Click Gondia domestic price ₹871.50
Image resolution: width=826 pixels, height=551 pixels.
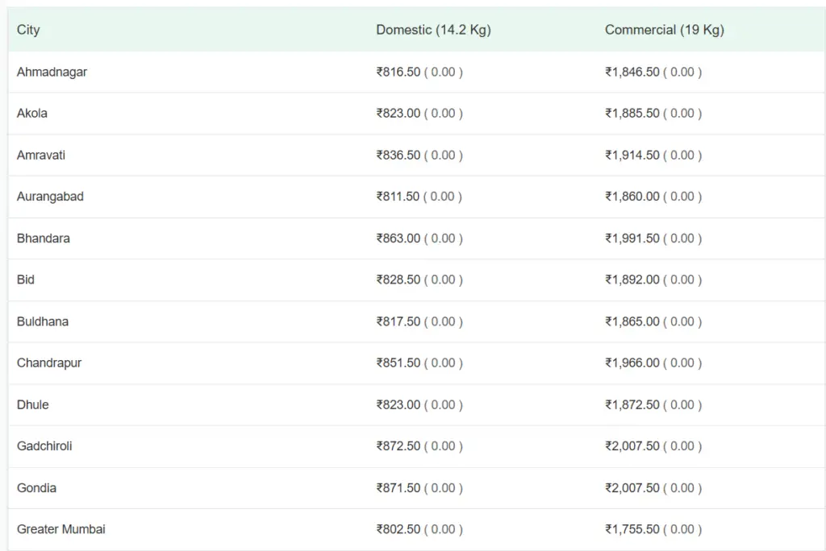pos(398,488)
